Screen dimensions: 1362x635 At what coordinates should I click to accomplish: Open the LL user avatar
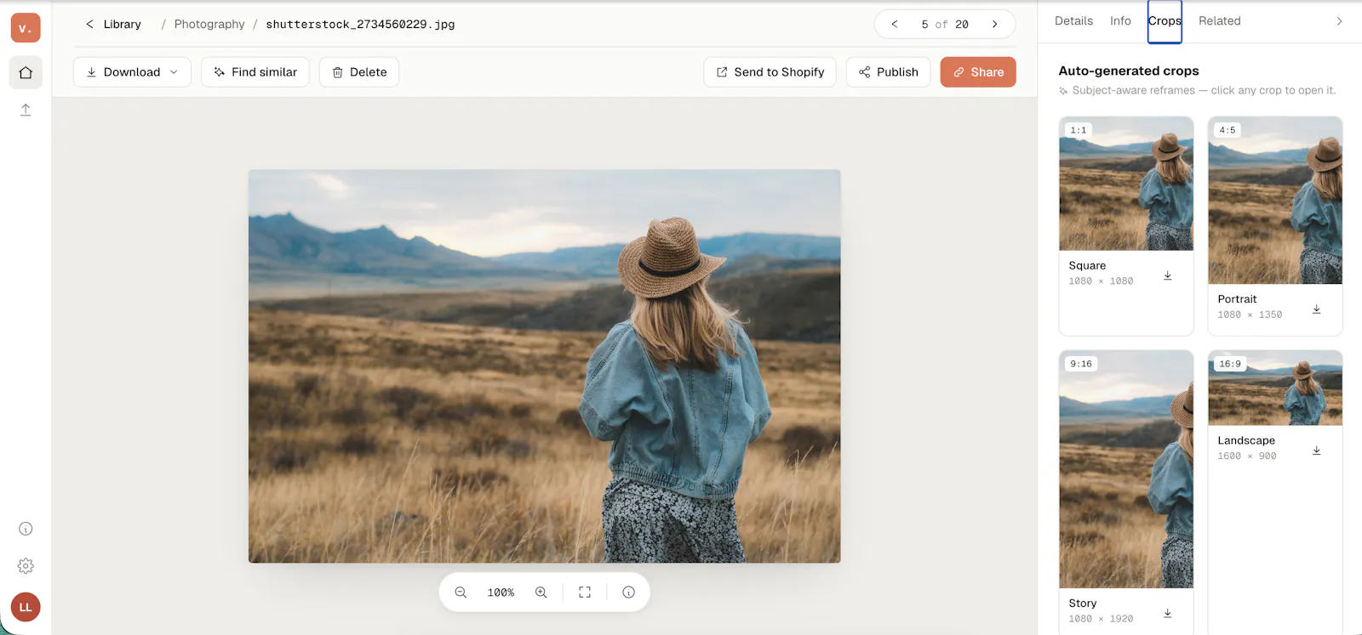pyautogui.click(x=26, y=607)
